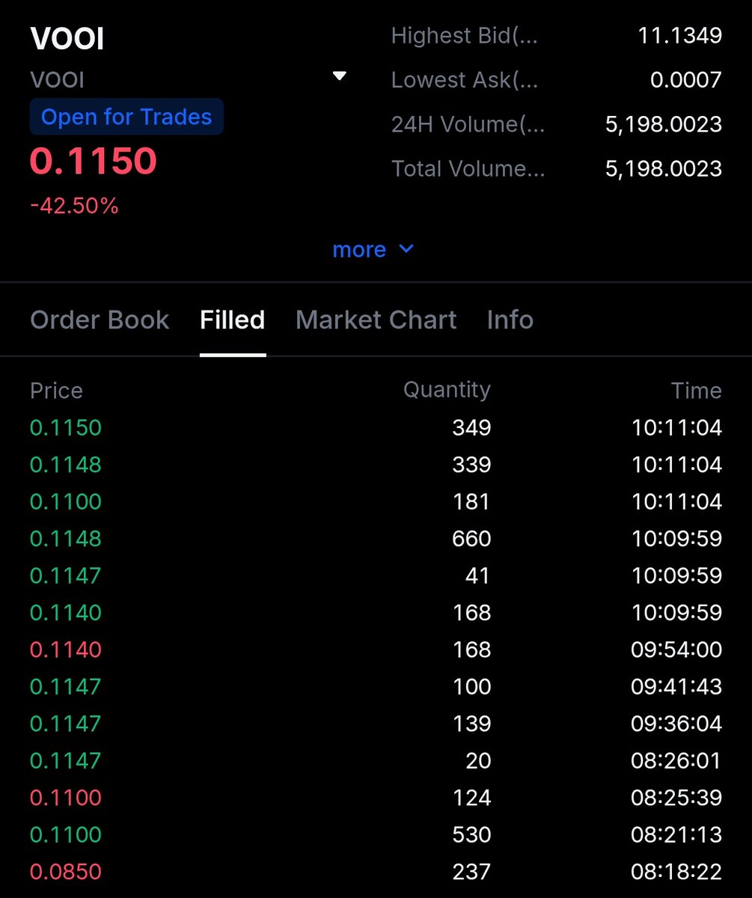Click the 24H Volume label
Viewport: 752px width, 898px height.
[x=468, y=124]
